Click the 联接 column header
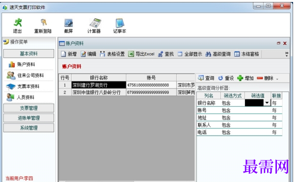This screenshot has height=182, width=298. pos(276,95)
